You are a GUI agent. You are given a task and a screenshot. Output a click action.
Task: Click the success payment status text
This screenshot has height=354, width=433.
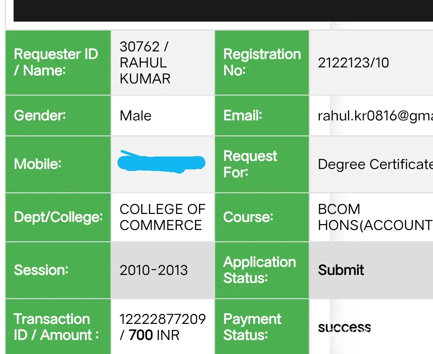pyautogui.click(x=344, y=328)
